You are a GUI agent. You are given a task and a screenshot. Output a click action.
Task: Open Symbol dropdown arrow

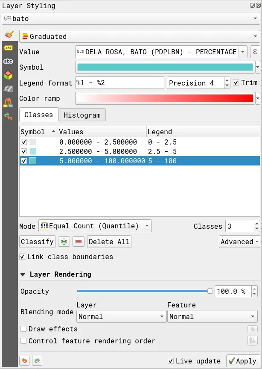click(258, 67)
